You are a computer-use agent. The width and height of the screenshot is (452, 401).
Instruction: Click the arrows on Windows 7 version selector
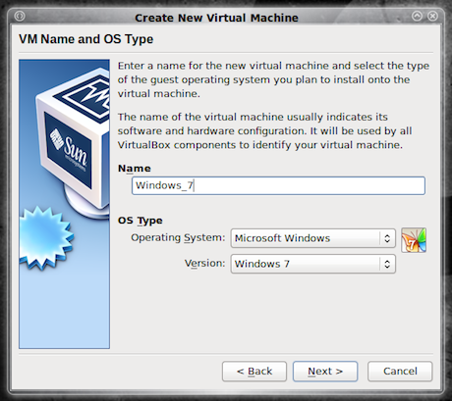[x=387, y=264]
